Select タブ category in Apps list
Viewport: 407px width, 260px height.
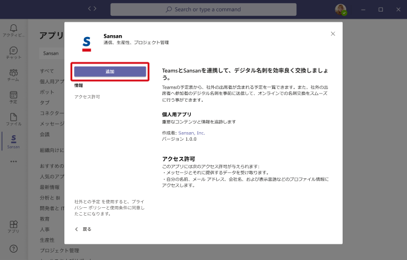[x=44, y=103]
